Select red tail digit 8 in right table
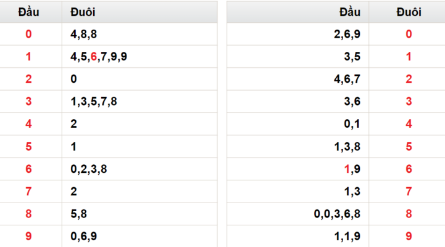The height and width of the screenshot is (247, 445). click(409, 214)
